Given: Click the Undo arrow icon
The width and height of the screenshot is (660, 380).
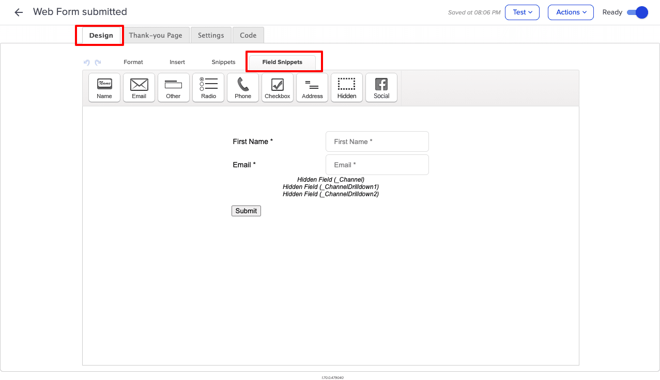Looking at the screenshot, I should (86, 62).
